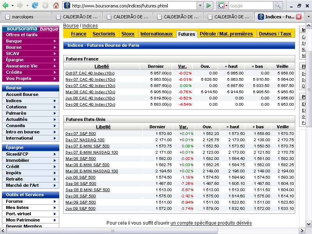This screenshot has height=234, width=312.
Task: Open the tab list dropdown arrow
Action: click(x=308, y=17)
